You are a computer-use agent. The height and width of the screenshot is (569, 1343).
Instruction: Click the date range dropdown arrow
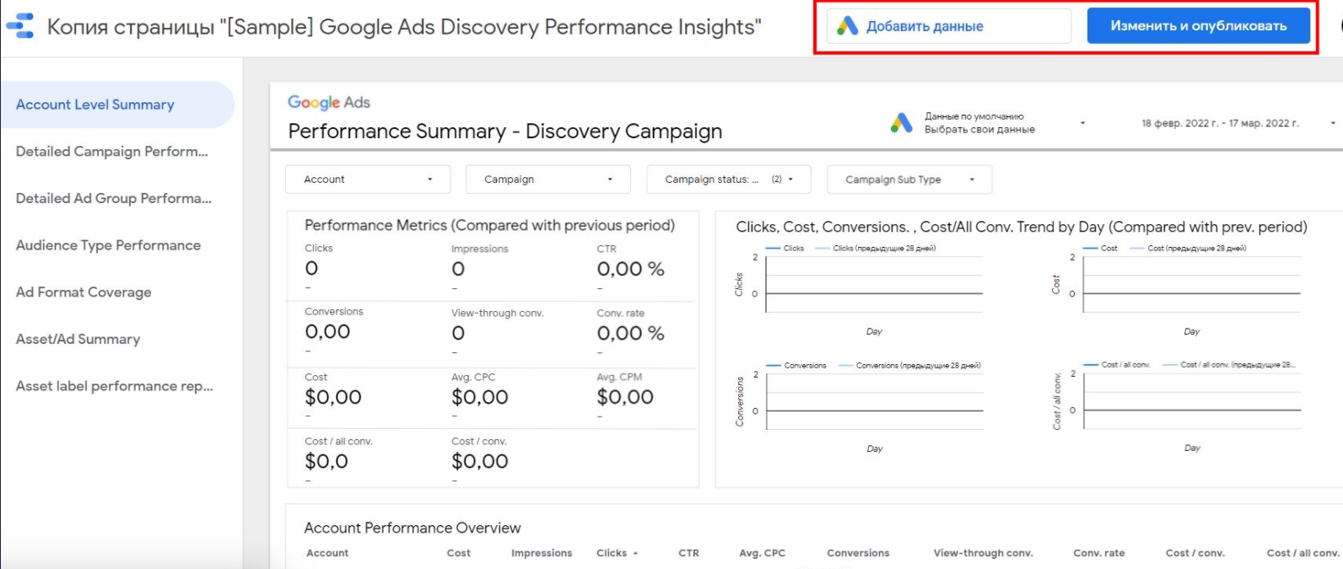tap(1333, 123)
